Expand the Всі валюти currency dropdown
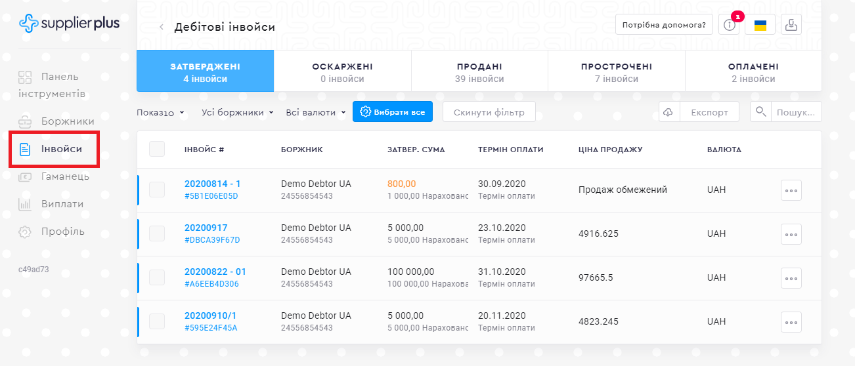 point(315,112)
